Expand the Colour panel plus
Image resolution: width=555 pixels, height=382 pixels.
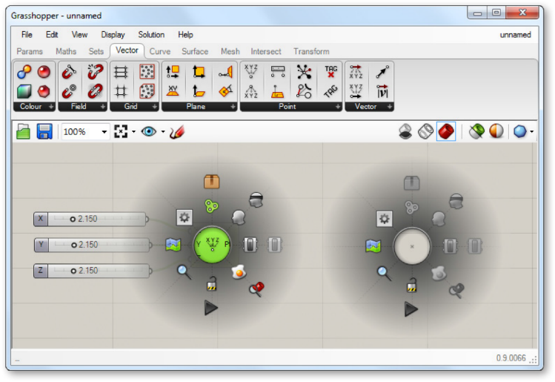coord(51,106)
